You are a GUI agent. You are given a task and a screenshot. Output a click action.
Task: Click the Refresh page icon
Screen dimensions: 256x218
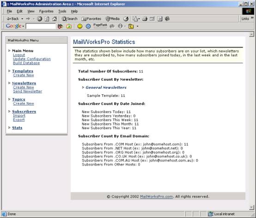click(x=47, y=19)
